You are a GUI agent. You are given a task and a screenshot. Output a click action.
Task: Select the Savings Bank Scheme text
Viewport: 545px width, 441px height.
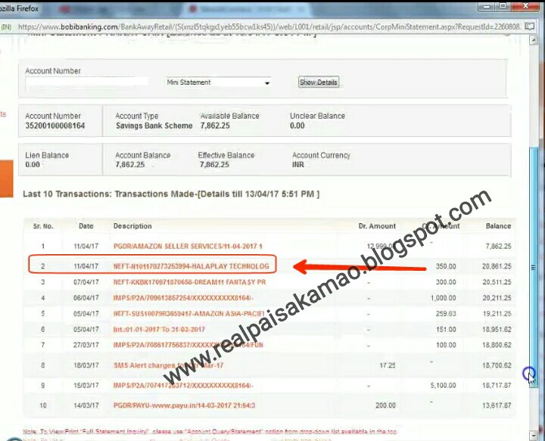(154, 126)
